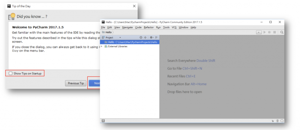The image size is (300, 130).
Task: Open the Window menu
Action: point(183,27)
